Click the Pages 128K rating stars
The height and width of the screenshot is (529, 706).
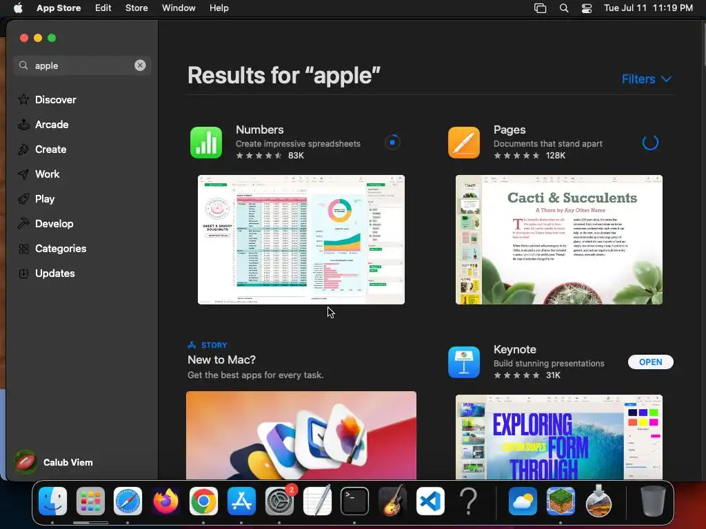click(x=516, y=156)
